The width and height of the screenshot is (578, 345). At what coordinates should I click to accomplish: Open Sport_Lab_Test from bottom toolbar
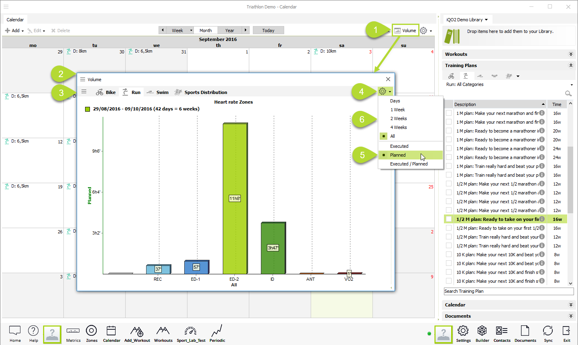click(x=191, y=333)
